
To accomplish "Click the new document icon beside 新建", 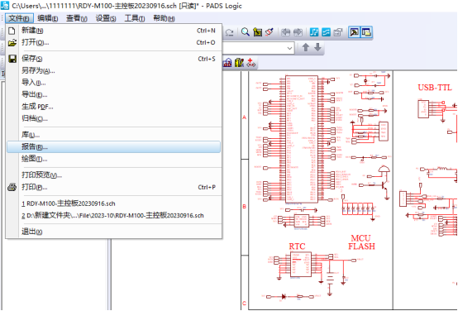I will coord(12,31).
